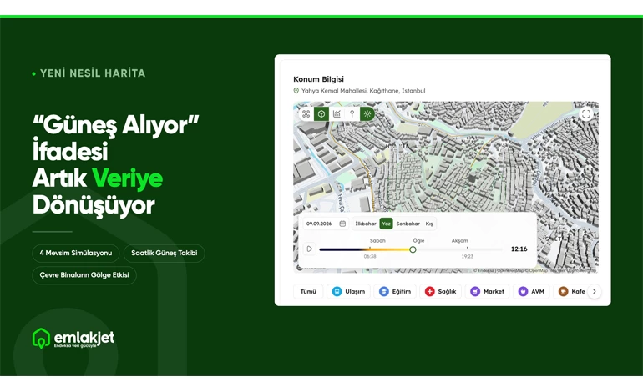
Task: Click the Akşam sunset marker on timeline
Action: point(467,249)
